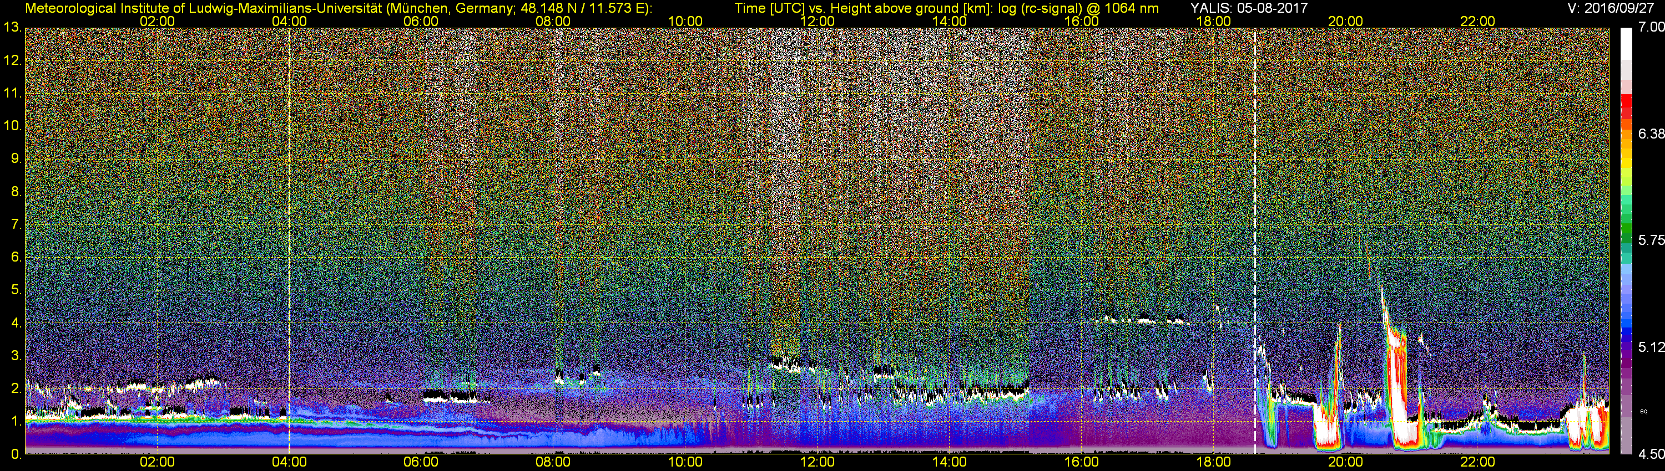
Task: Select the 08:00 tick label on the bottom axis
Action: tap(553, 463)
